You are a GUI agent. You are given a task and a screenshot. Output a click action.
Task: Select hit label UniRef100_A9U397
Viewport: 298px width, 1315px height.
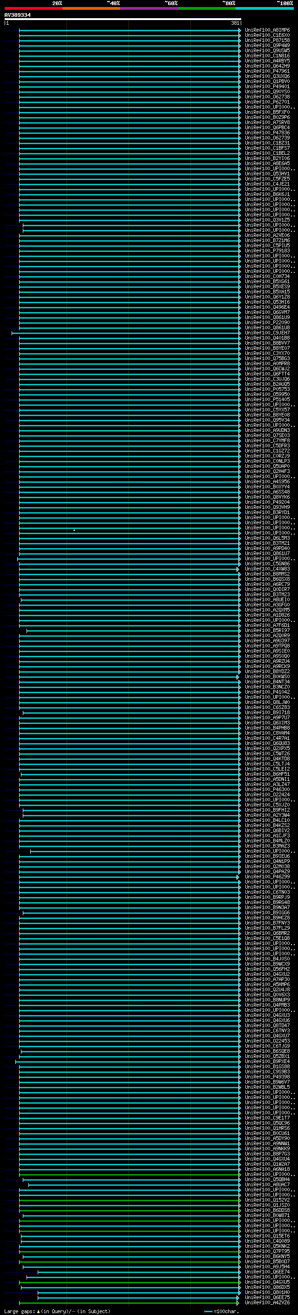267,640
